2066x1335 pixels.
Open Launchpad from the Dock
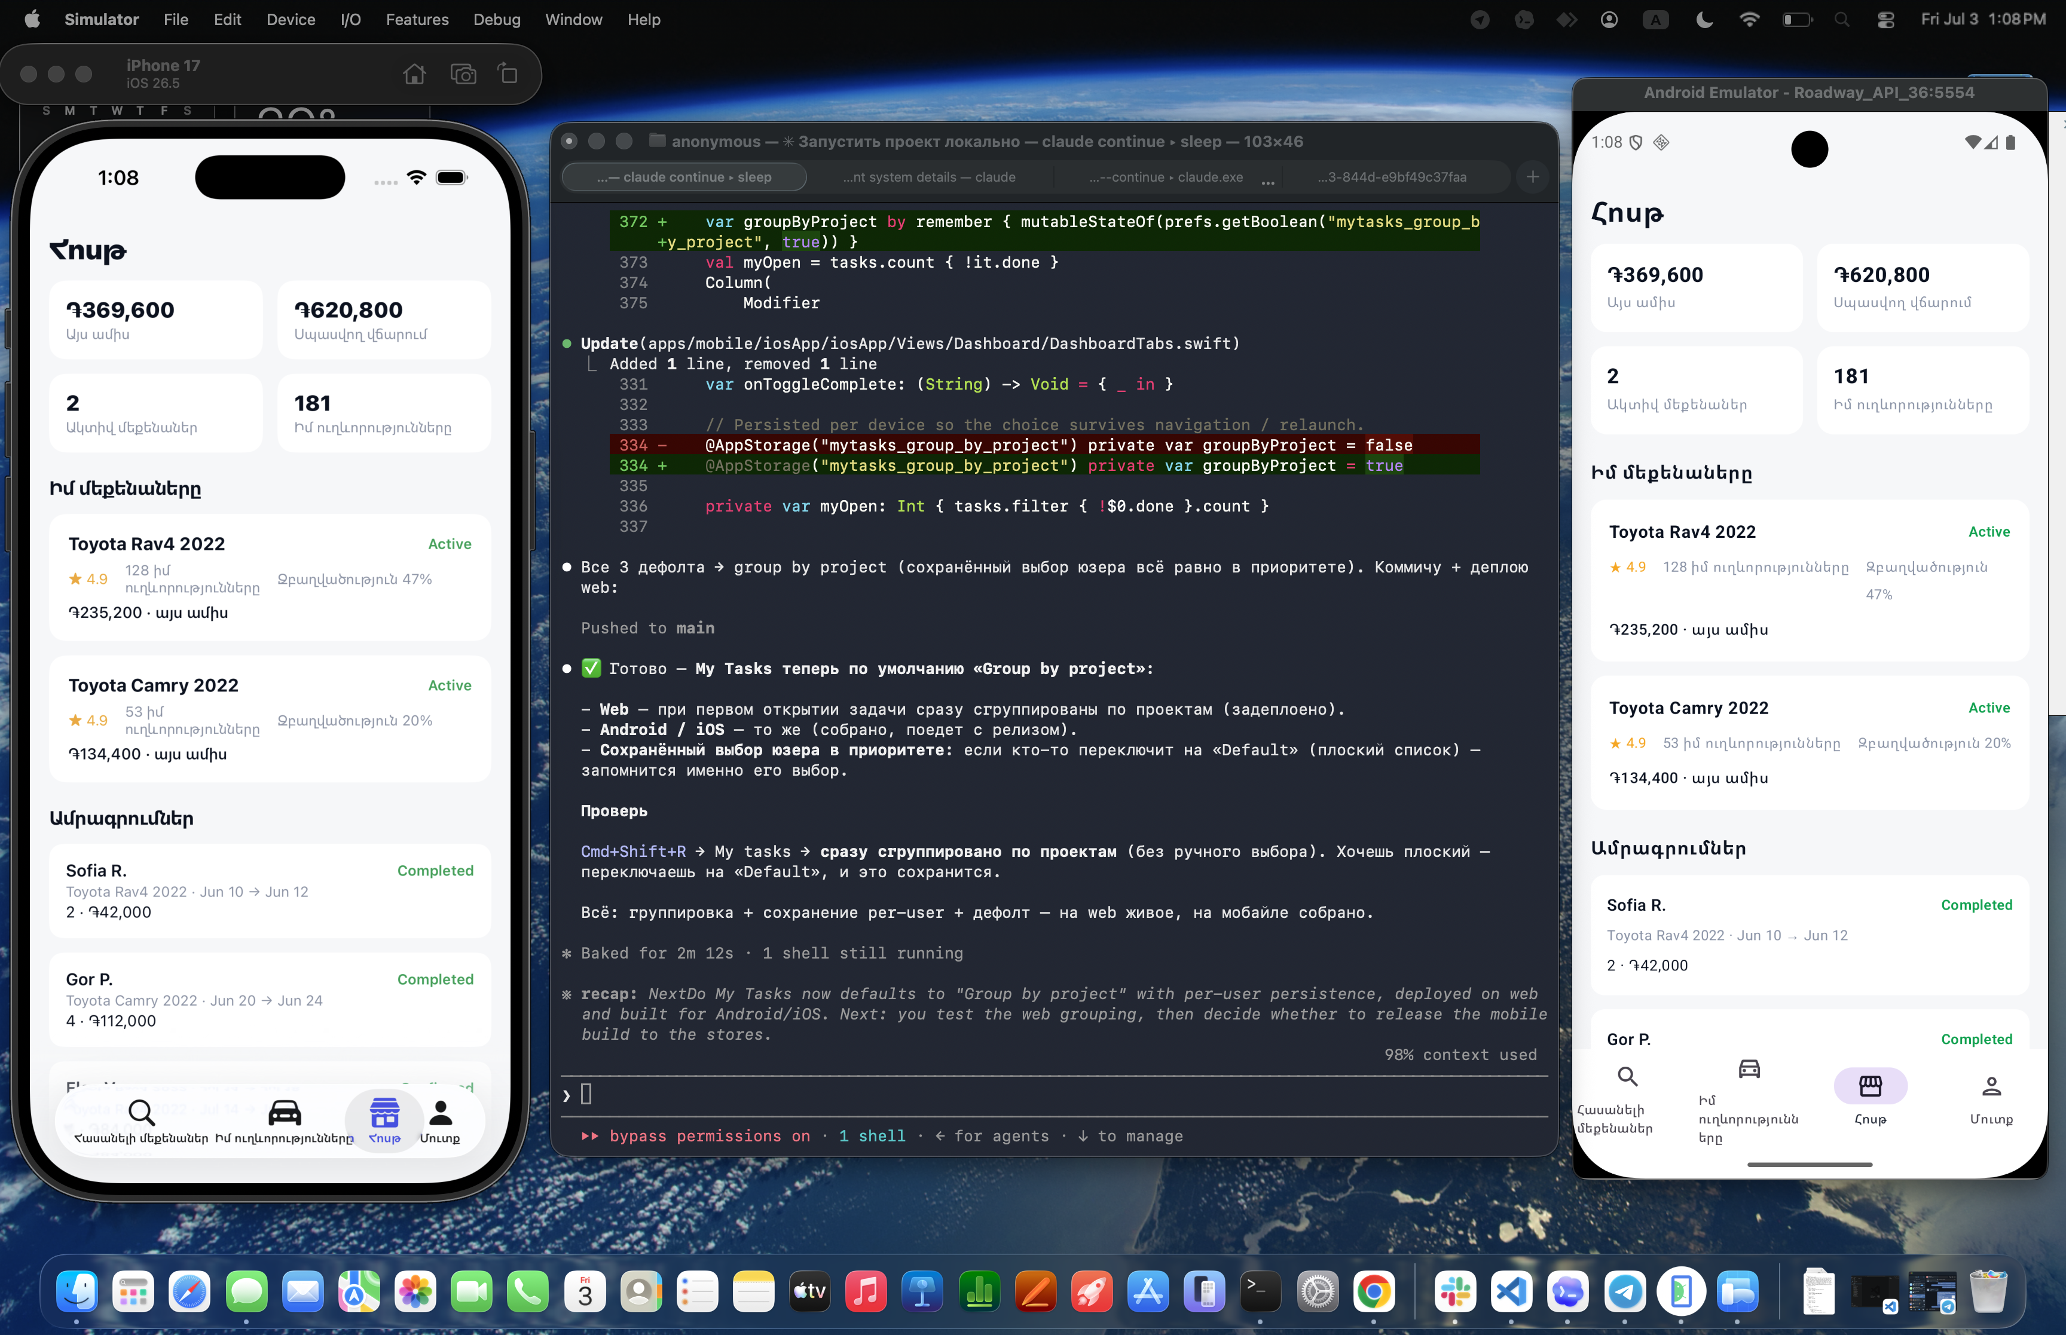click(x=133, y=1293)
